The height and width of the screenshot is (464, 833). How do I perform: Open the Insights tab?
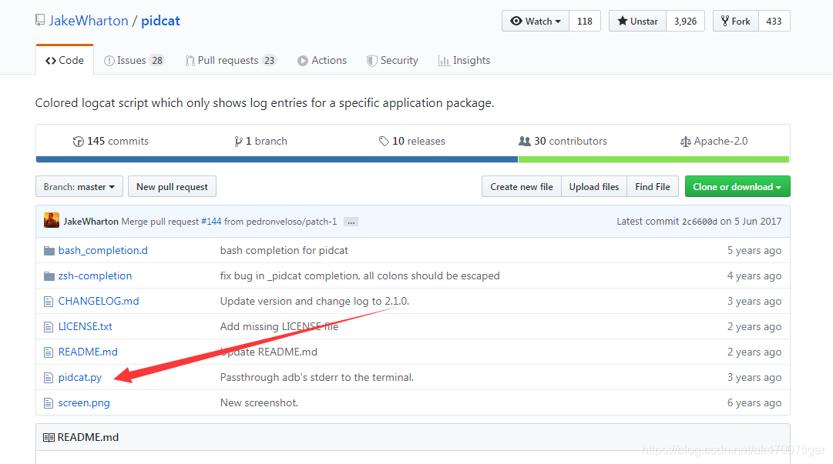[465, 61]
